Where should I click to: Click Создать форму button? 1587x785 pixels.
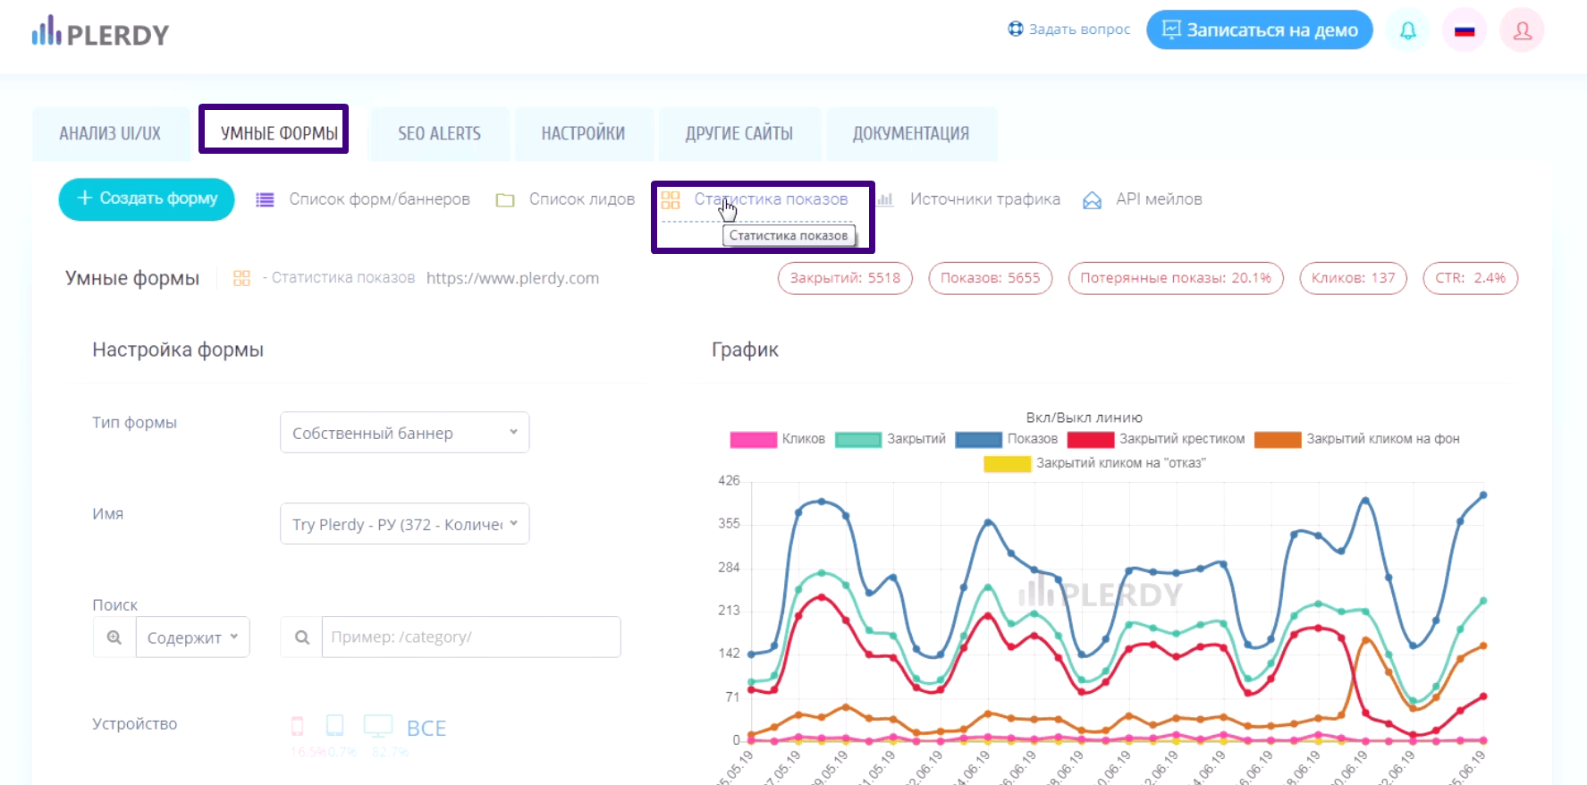tap(147, 198)
